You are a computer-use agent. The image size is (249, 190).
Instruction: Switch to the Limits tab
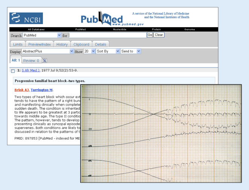click(x=18, y=44)
